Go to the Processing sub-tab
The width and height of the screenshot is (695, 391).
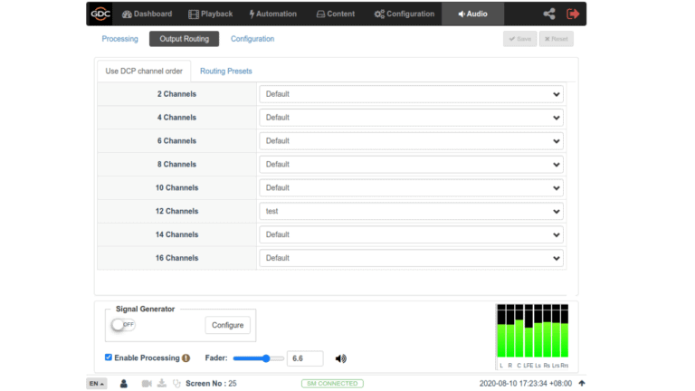(119, 39)
